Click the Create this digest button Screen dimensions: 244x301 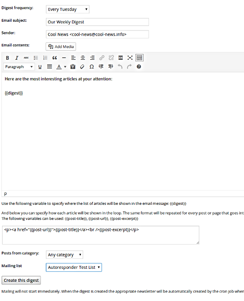coord(21,280)
